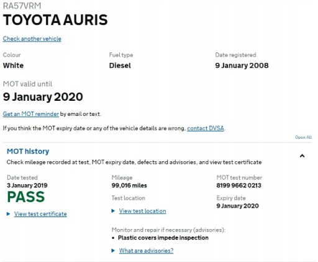Open the Get an MOT reminder link
Viewport: 318px width, 262px height.
(31, 114)
